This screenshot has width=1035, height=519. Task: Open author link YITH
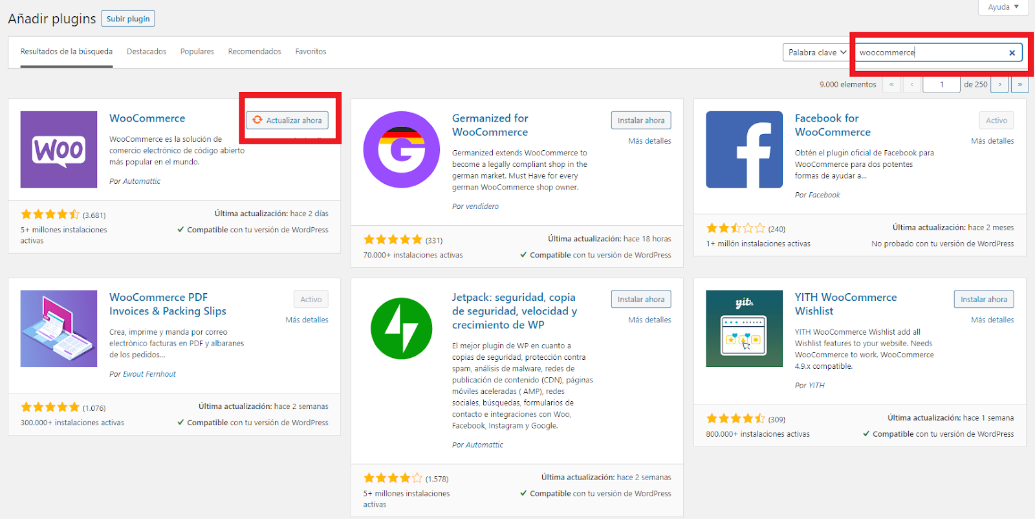coord(817,386)
